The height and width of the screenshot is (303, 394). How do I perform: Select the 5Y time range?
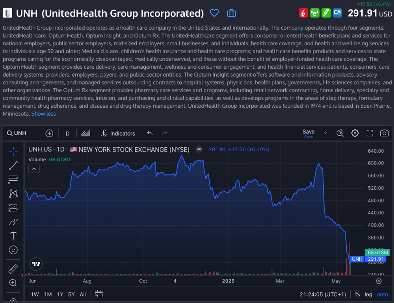coord(71,294)
